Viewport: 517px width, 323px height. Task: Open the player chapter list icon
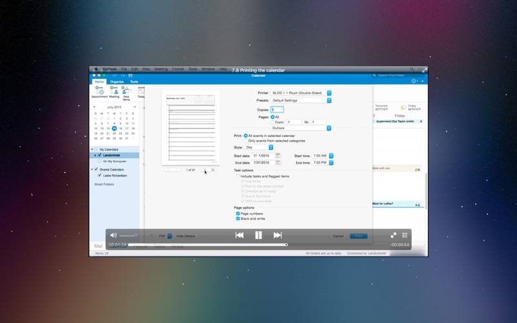click(x=405, y=235)
